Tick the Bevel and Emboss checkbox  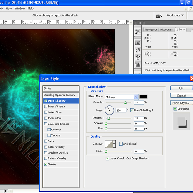click(46, 124)
